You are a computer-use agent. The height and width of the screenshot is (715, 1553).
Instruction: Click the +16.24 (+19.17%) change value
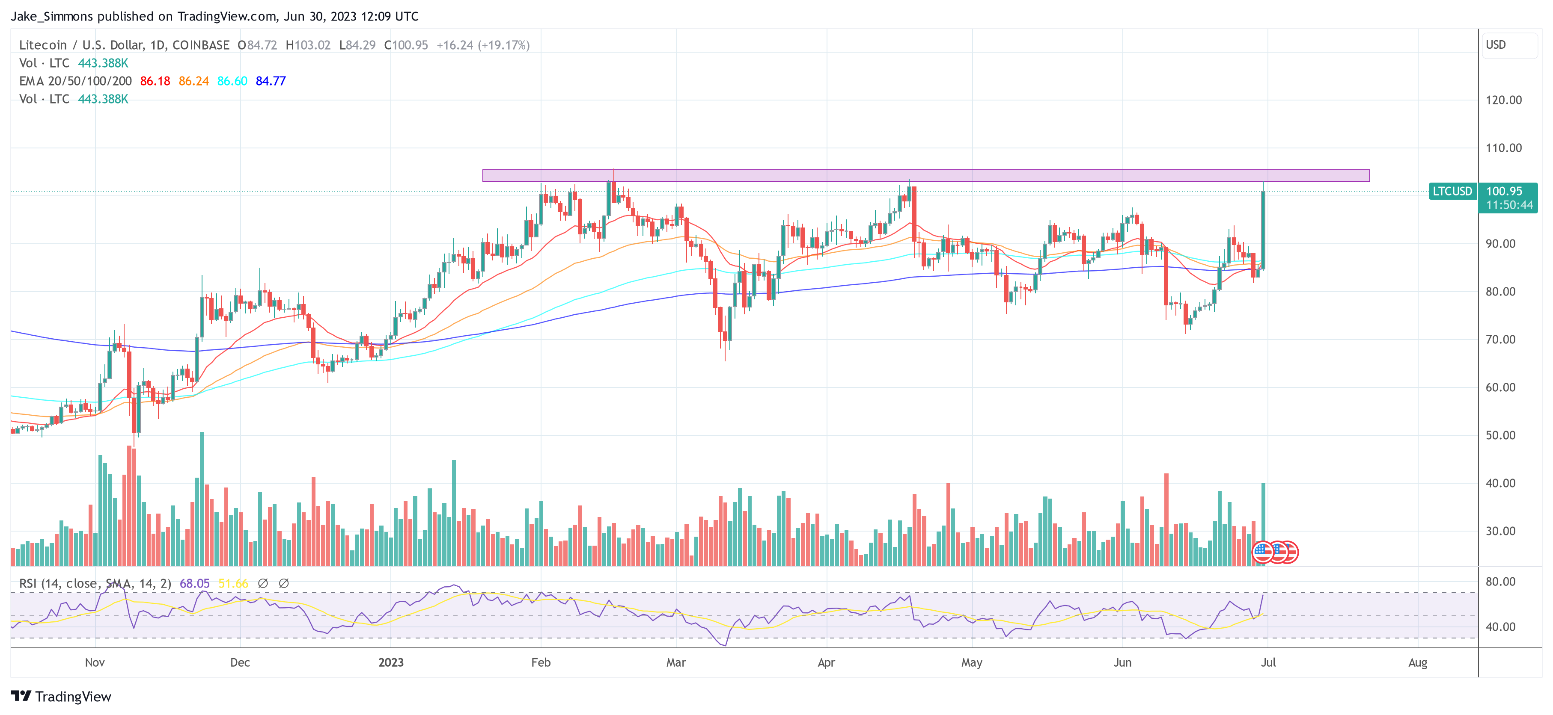pyautogui.click(x=483, y=45)
